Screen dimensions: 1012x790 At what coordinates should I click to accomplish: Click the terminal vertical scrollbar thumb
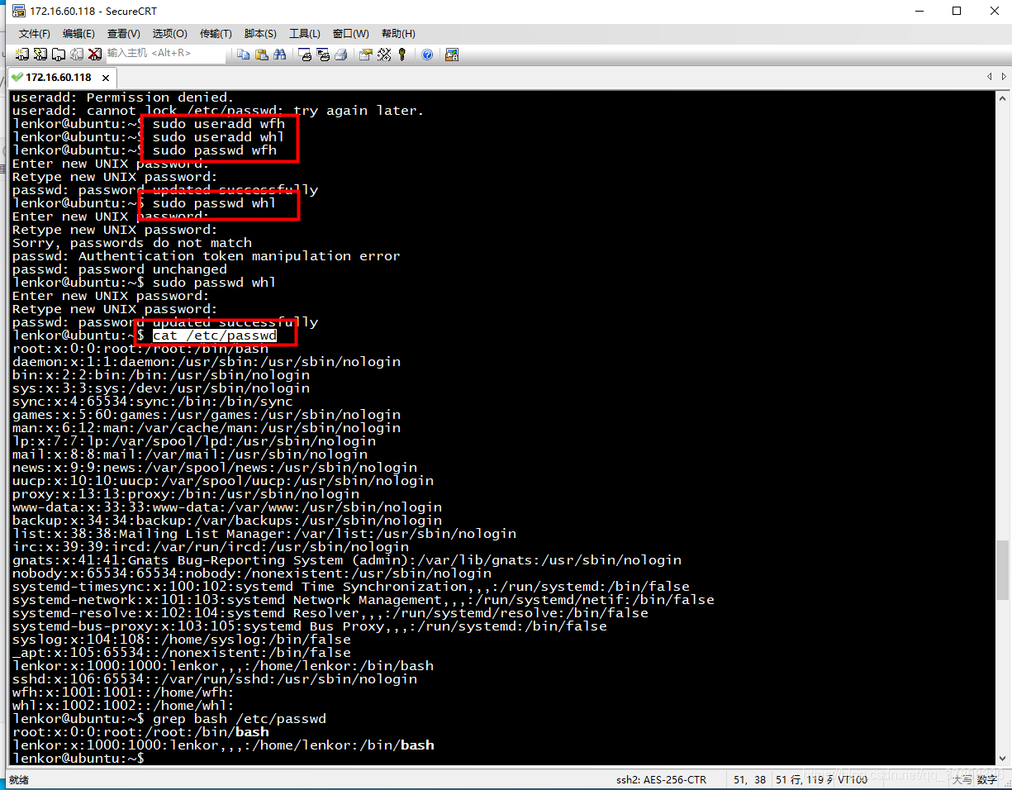click(1002, 569)
